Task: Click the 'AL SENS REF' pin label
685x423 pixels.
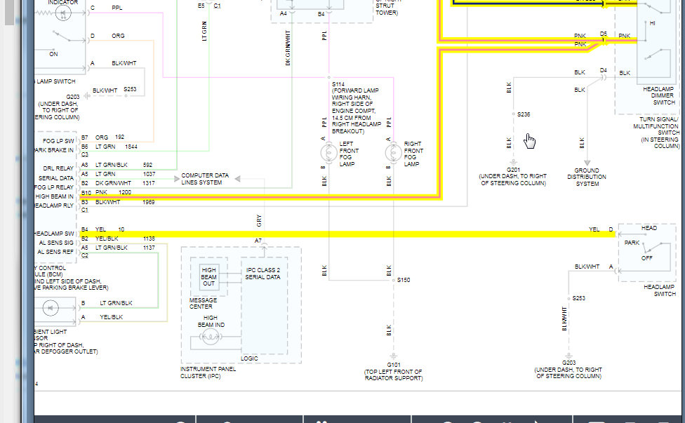Action: tap(55, 252)
